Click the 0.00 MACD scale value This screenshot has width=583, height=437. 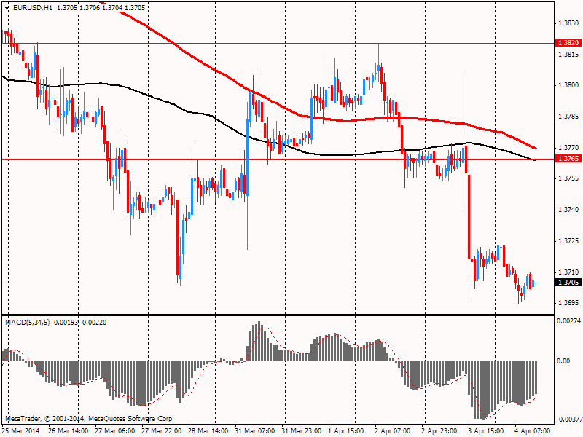pyautogui.click(x=563, y=361)
